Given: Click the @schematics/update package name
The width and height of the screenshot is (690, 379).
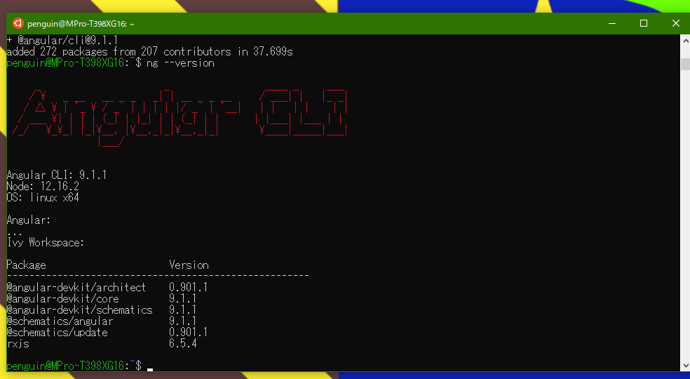Looking at the screenshot, I should click(x=57, y=332).
